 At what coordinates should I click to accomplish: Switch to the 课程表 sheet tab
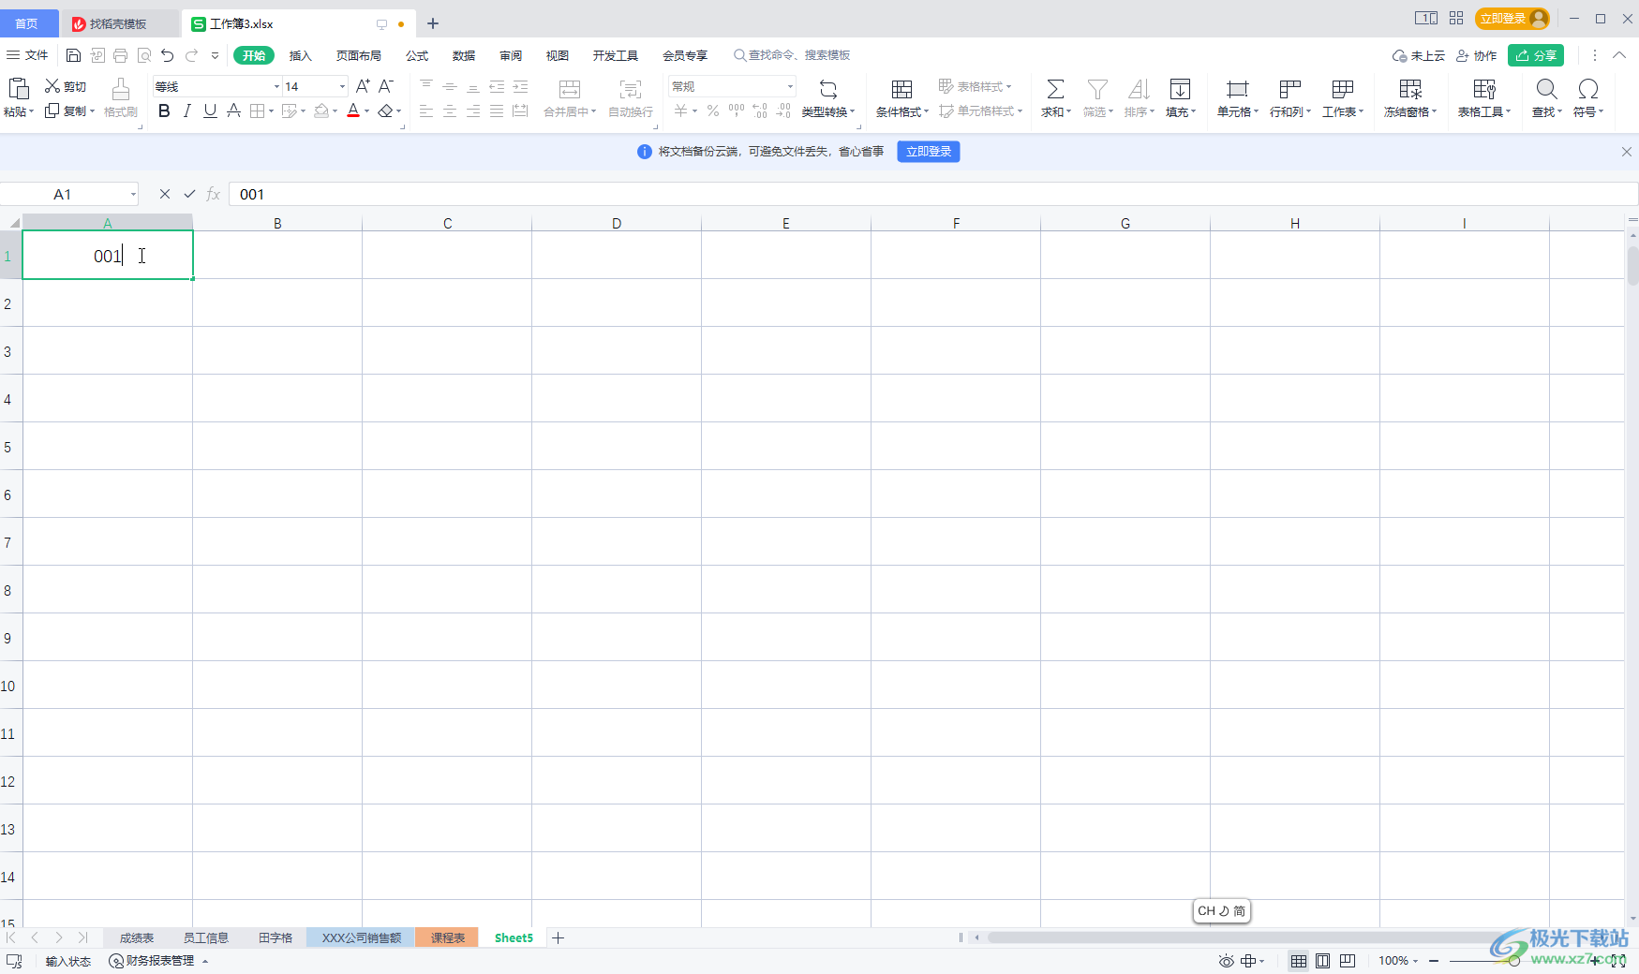click(447, 937)
